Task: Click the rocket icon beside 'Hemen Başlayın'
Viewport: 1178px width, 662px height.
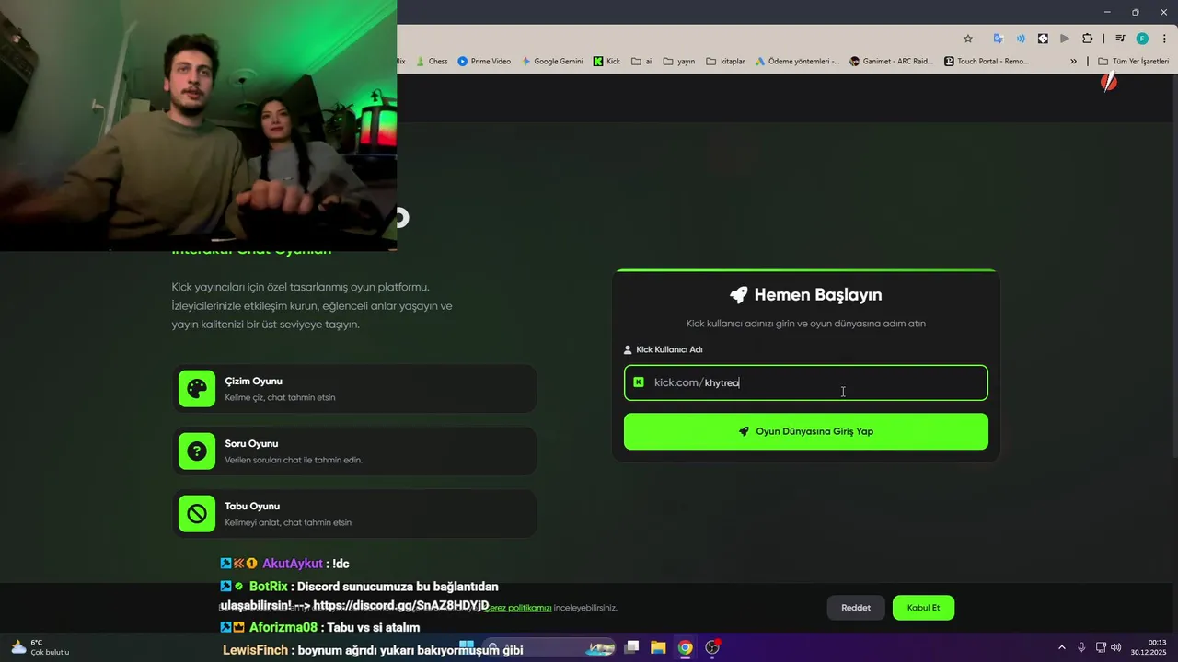Action: coord(738,295)
